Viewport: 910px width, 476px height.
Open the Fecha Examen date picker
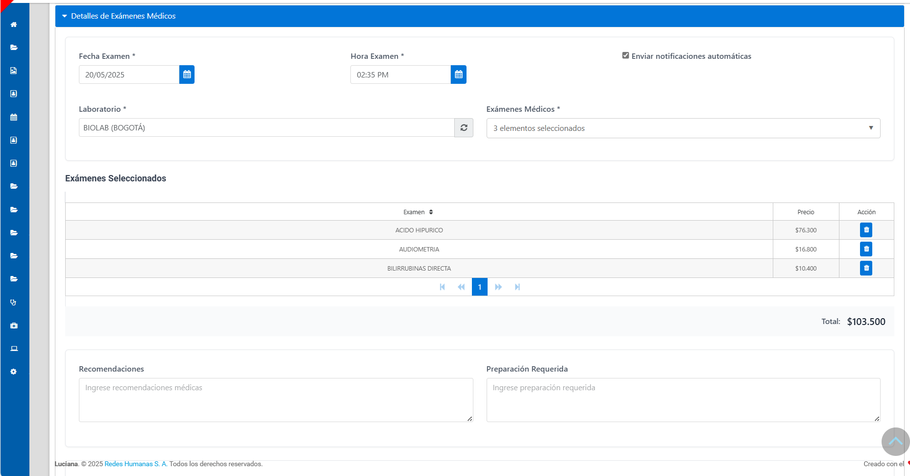point(187,75)
